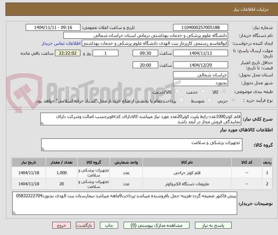278x235 pixels.
Task: Click the unit cell عدد in row 2
Action: (126, 184)
